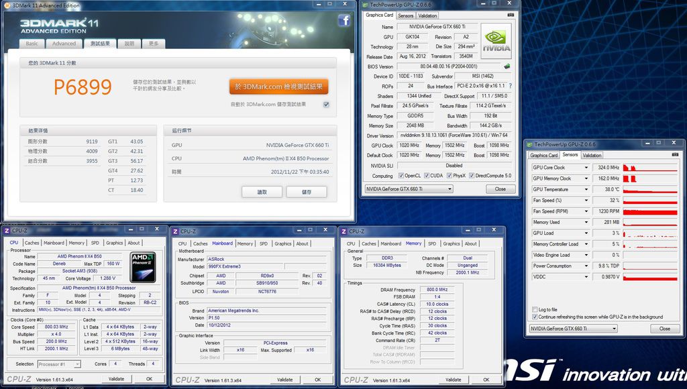Image resolution: width=687 pixels, height=389 pixels.
Task: Open the GPU selector dropdown in GPU-Z Graphics Card
Action: coord(409,189)
